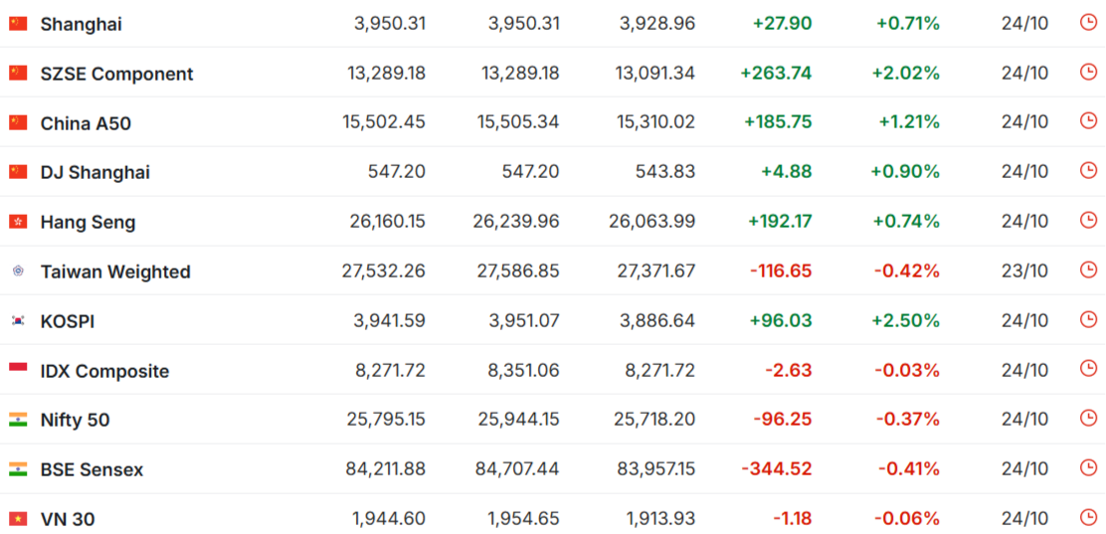Click the clock icon in KOSPI row
This screenshot has width=1106, height=534.
[1088, 319]
